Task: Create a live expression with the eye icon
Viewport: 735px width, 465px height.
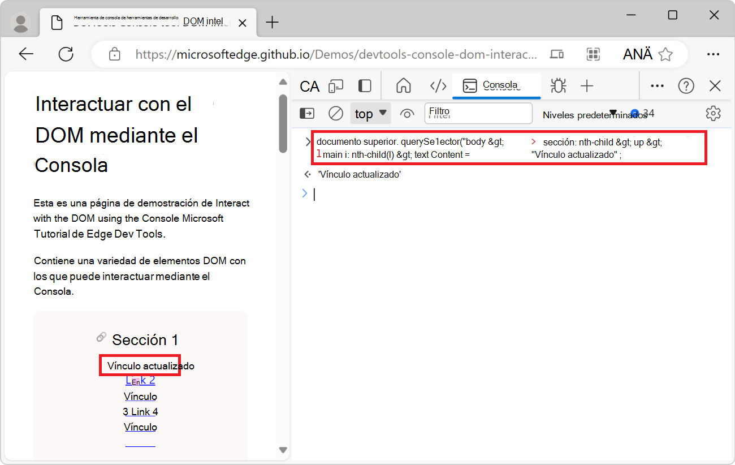Action: pos(407,113)
